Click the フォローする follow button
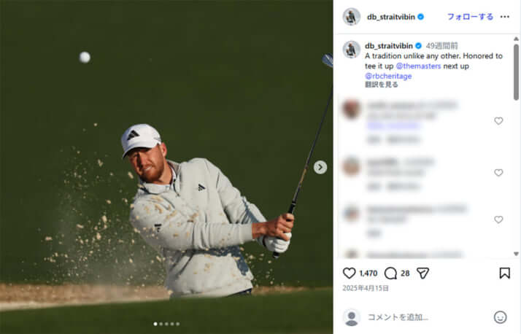Image resolution: width=521 pixels, height=334 pixels. click(x=470, y=17)
